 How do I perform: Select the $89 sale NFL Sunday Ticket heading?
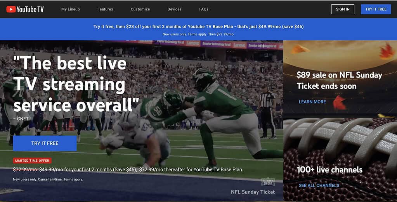coord(339,80)
